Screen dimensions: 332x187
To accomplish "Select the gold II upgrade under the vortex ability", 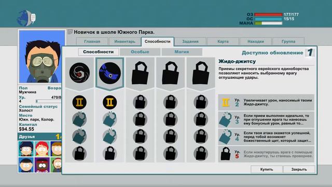I will (79, 102).
